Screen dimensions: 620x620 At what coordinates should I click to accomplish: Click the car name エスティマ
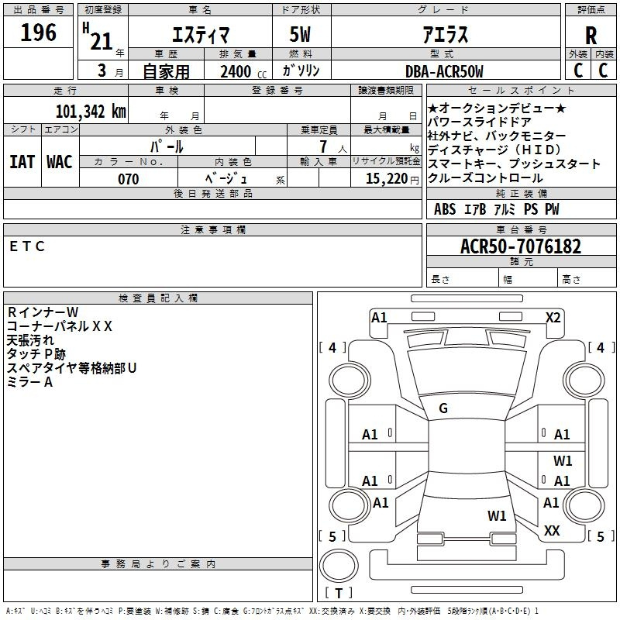(x=201, y=35)
